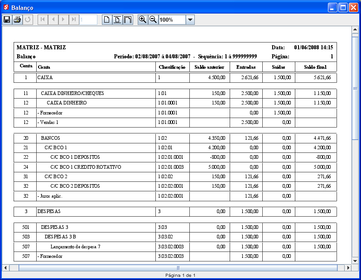Image resolution: width=361 pixels, height=280 pixels.
Task: Click 'C/C BCO 2 DEPOSITOS' row name
Action: pos(75,186)
